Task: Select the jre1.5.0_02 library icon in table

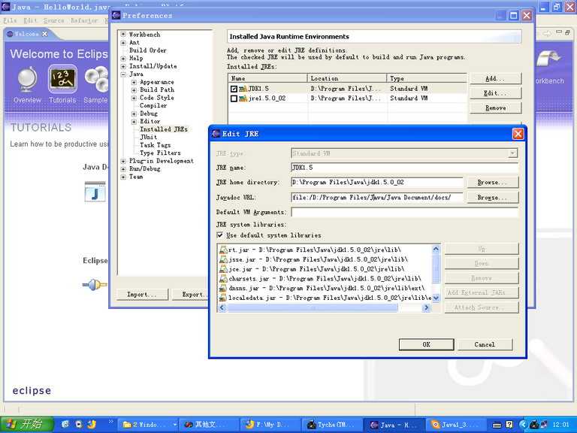Action: 243,98
